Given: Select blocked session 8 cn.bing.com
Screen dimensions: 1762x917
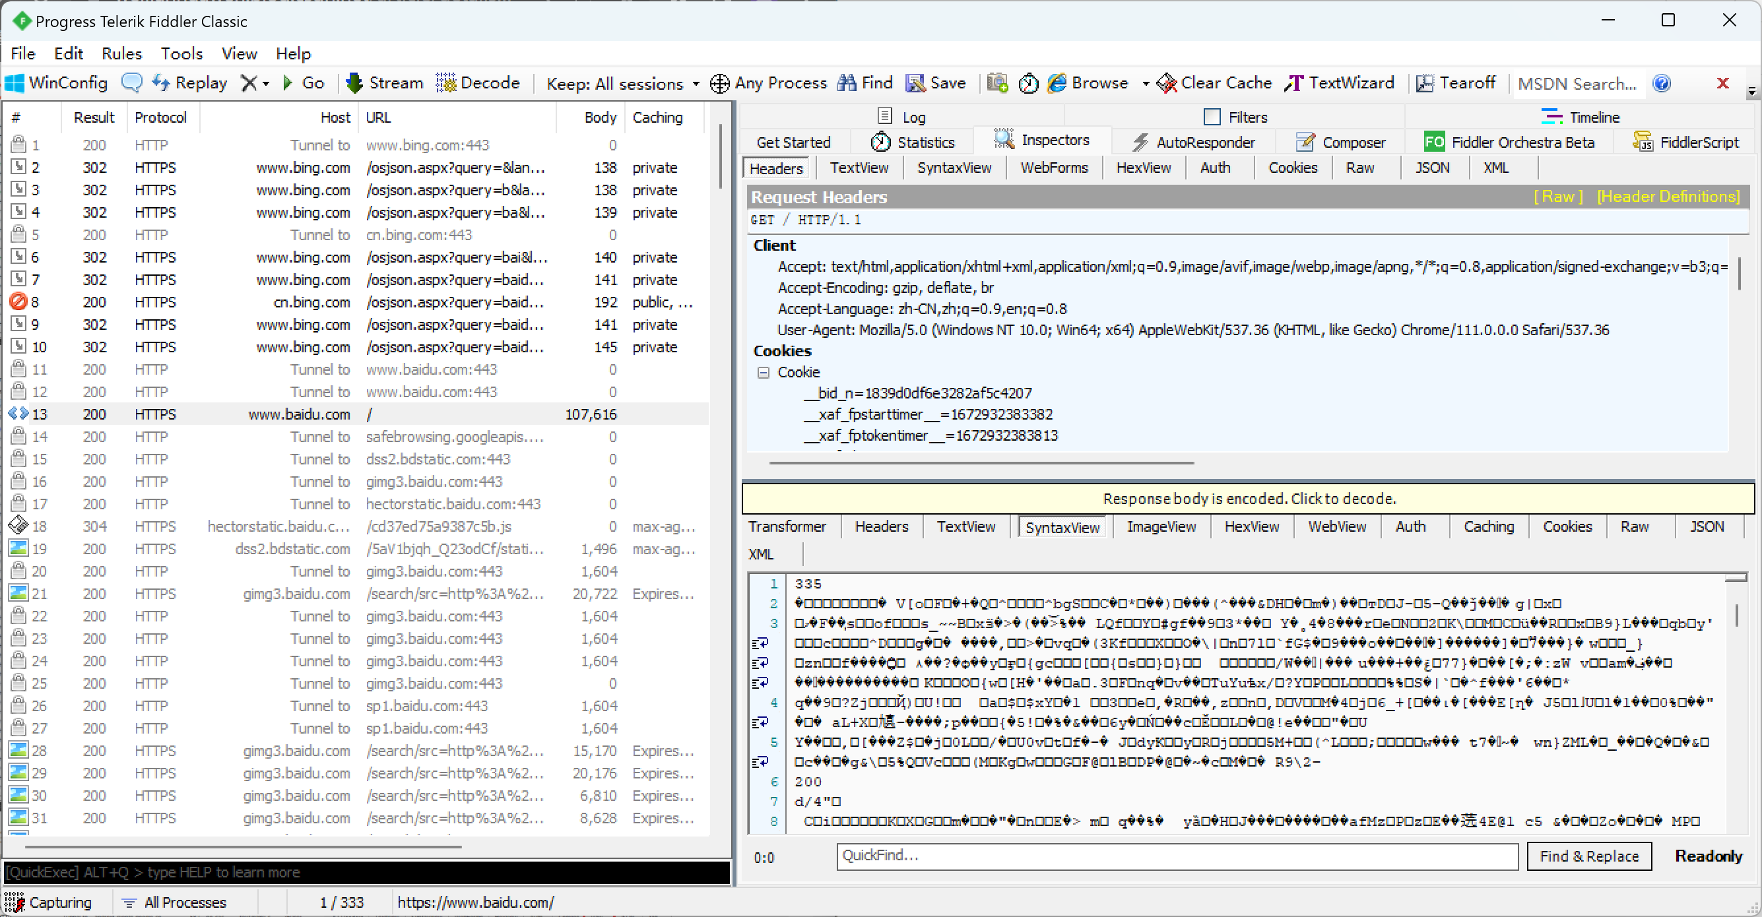Looking at the screenshot, I should (356, 302).
